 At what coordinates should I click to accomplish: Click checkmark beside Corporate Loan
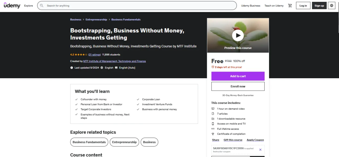click(x=138, y=99)
